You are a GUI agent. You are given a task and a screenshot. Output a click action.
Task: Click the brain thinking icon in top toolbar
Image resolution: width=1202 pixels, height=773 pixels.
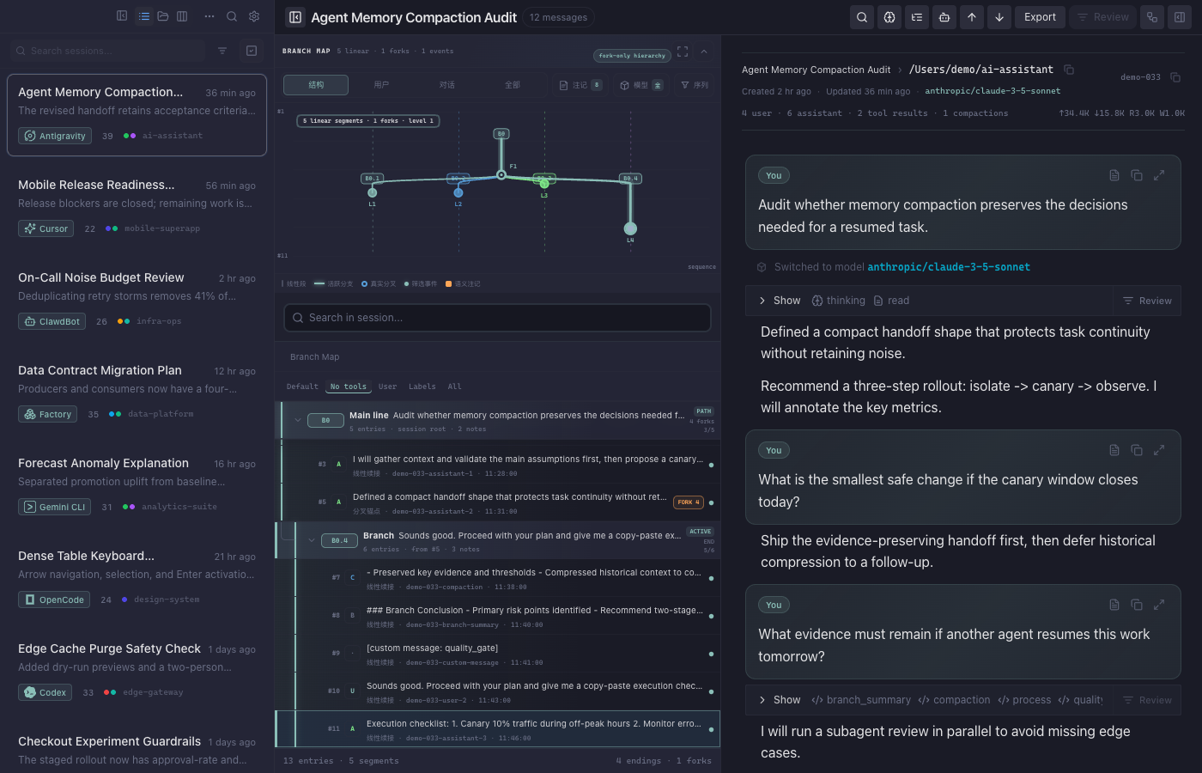point(889,17)
